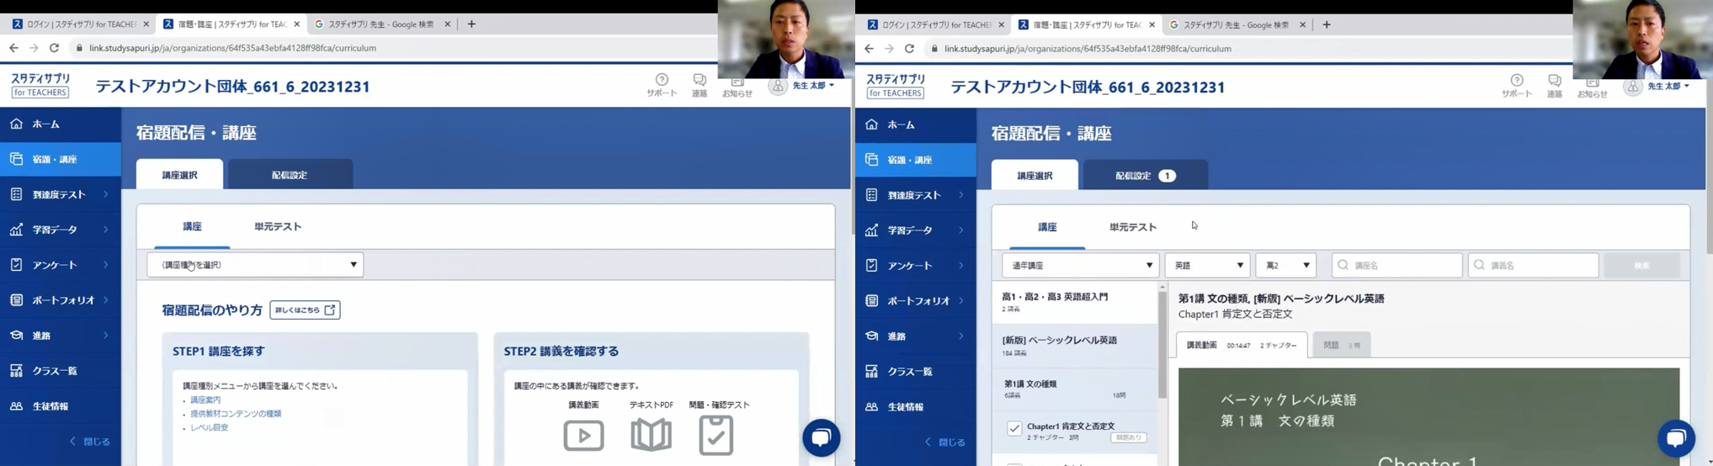
Task: Open レベル目安 link in STEP1 card
Action: coord(209,427)
